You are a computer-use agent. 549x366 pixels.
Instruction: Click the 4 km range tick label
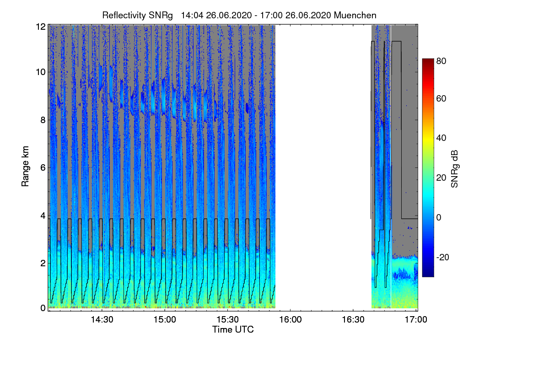[43, 216]
